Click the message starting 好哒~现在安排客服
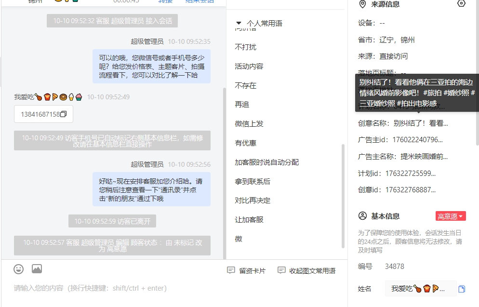 [151, 189]
